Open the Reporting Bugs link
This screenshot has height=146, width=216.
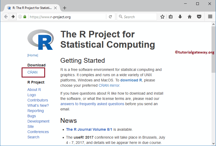point(36,113)
